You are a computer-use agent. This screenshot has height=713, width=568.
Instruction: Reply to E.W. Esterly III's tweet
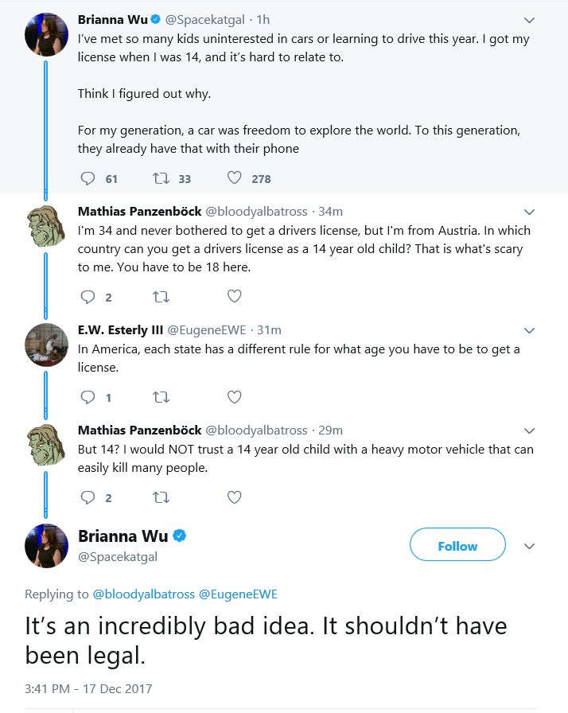88,397
